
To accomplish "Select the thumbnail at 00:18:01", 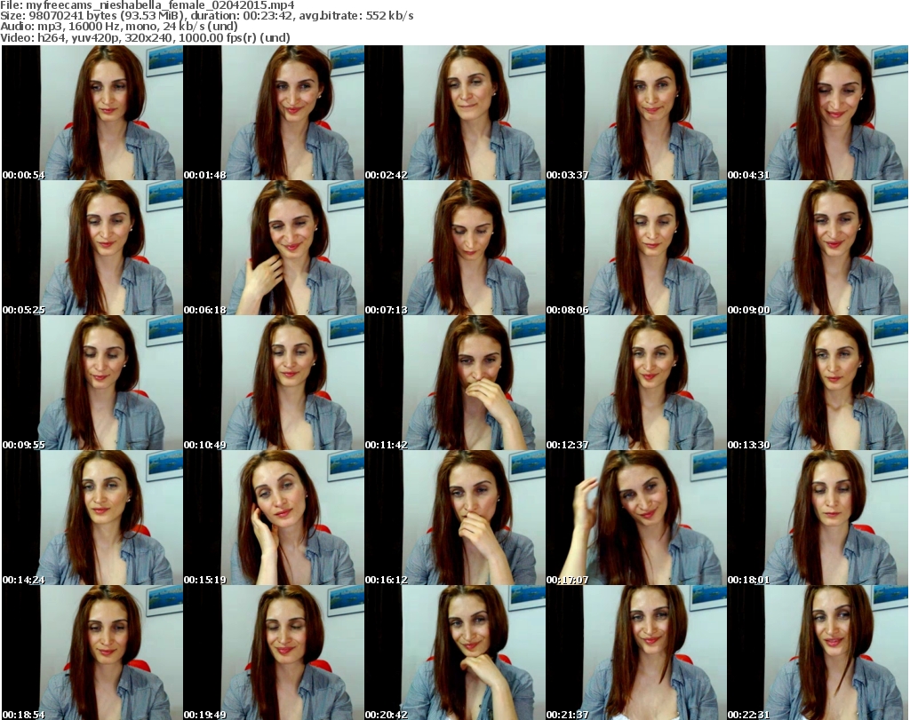I will (x=818, y=518).
